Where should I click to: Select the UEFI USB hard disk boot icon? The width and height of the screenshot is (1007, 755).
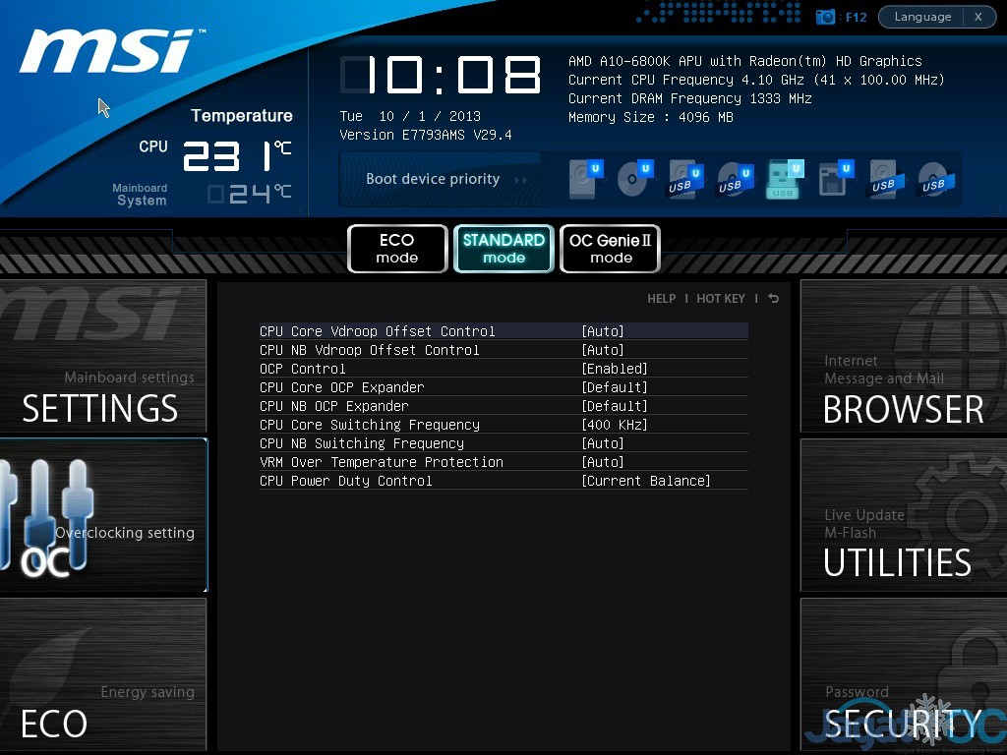[684, 179]
